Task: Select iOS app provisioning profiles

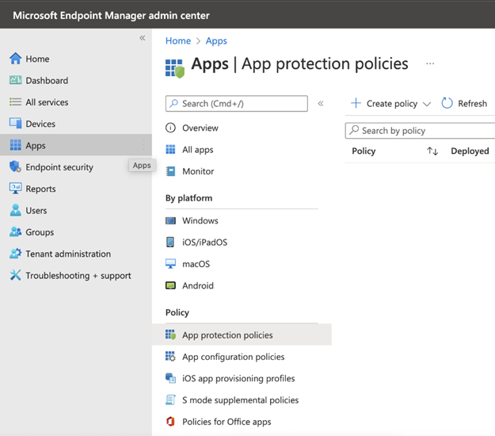Action: coord(238,378)
